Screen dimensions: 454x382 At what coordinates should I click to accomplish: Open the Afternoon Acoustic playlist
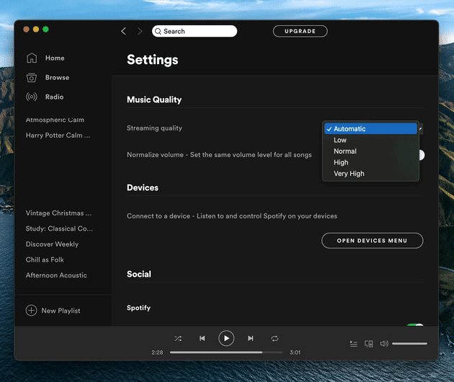pos(56,275)
